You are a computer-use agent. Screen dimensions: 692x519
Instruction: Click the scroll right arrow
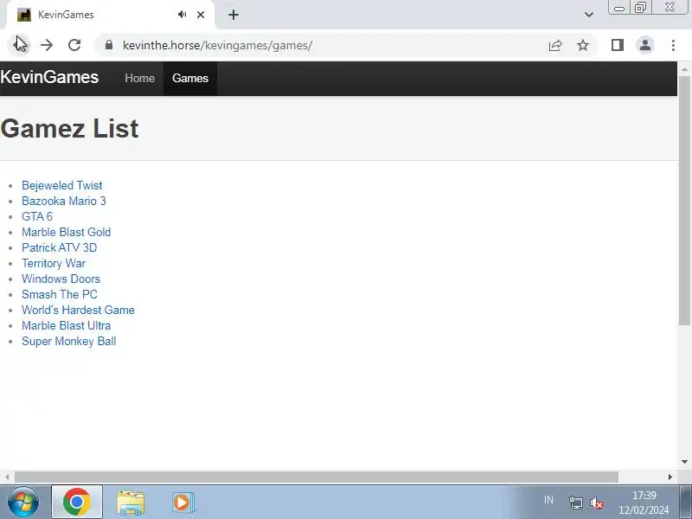(x=670, y=477)
